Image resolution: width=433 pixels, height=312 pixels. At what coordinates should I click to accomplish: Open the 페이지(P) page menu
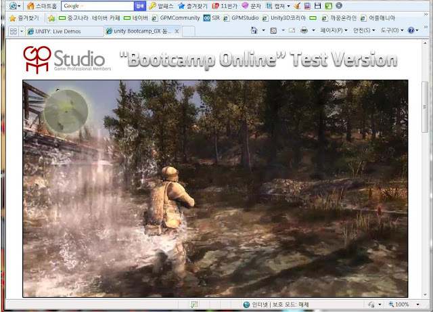(334, 30)
